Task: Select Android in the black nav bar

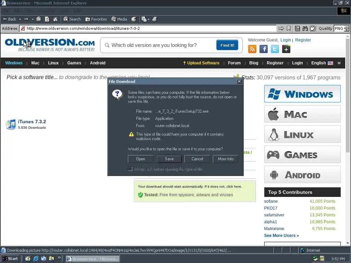Action: pyautogui.click(x=98, y=63)
